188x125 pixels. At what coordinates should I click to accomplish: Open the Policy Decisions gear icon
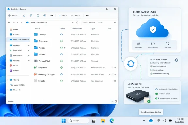coord(176,60)
